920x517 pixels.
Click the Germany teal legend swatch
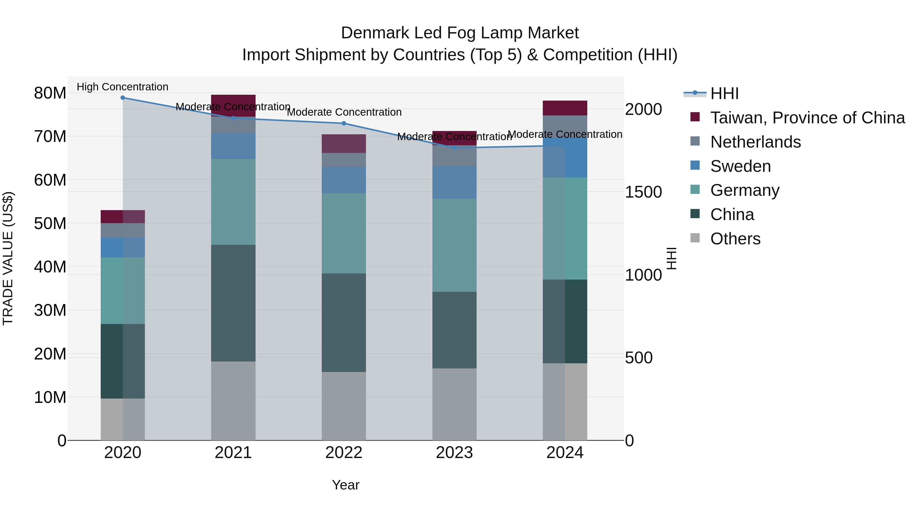(x=695, y=189)
